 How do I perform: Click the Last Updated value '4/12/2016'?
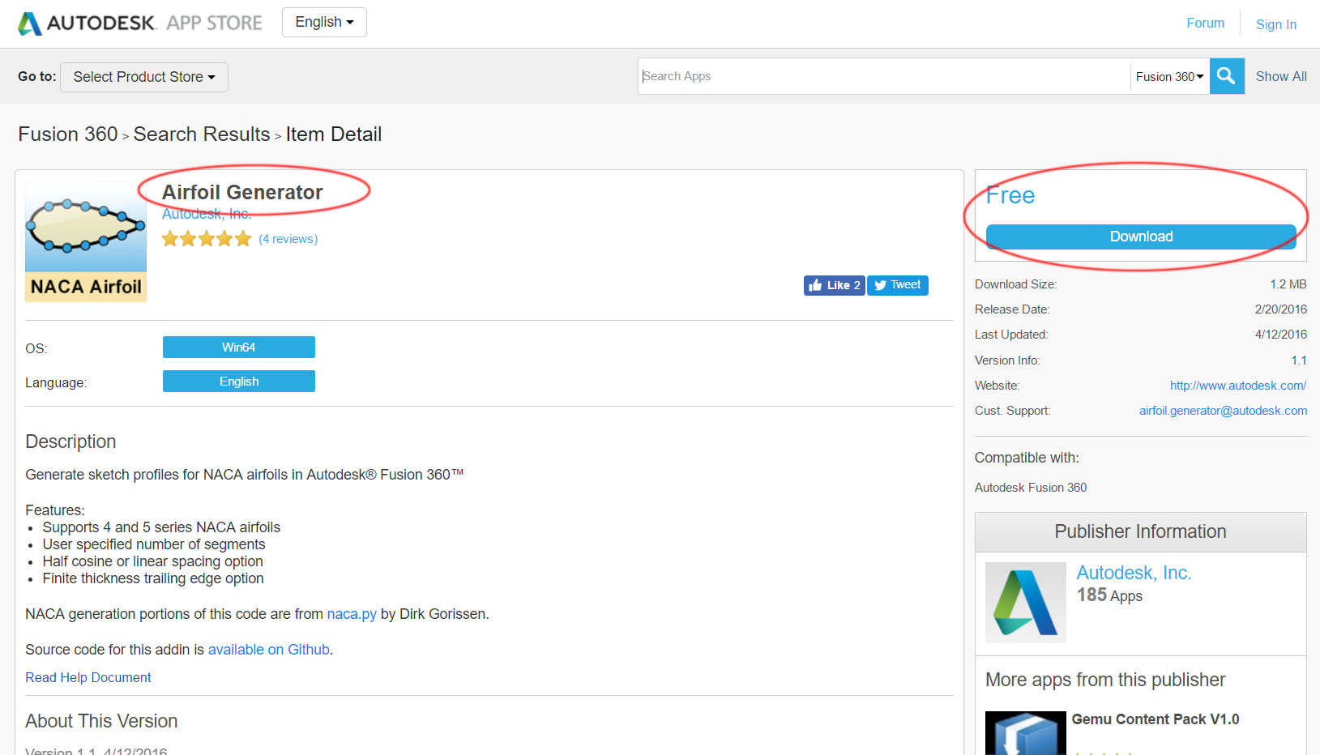[1281, 335]
